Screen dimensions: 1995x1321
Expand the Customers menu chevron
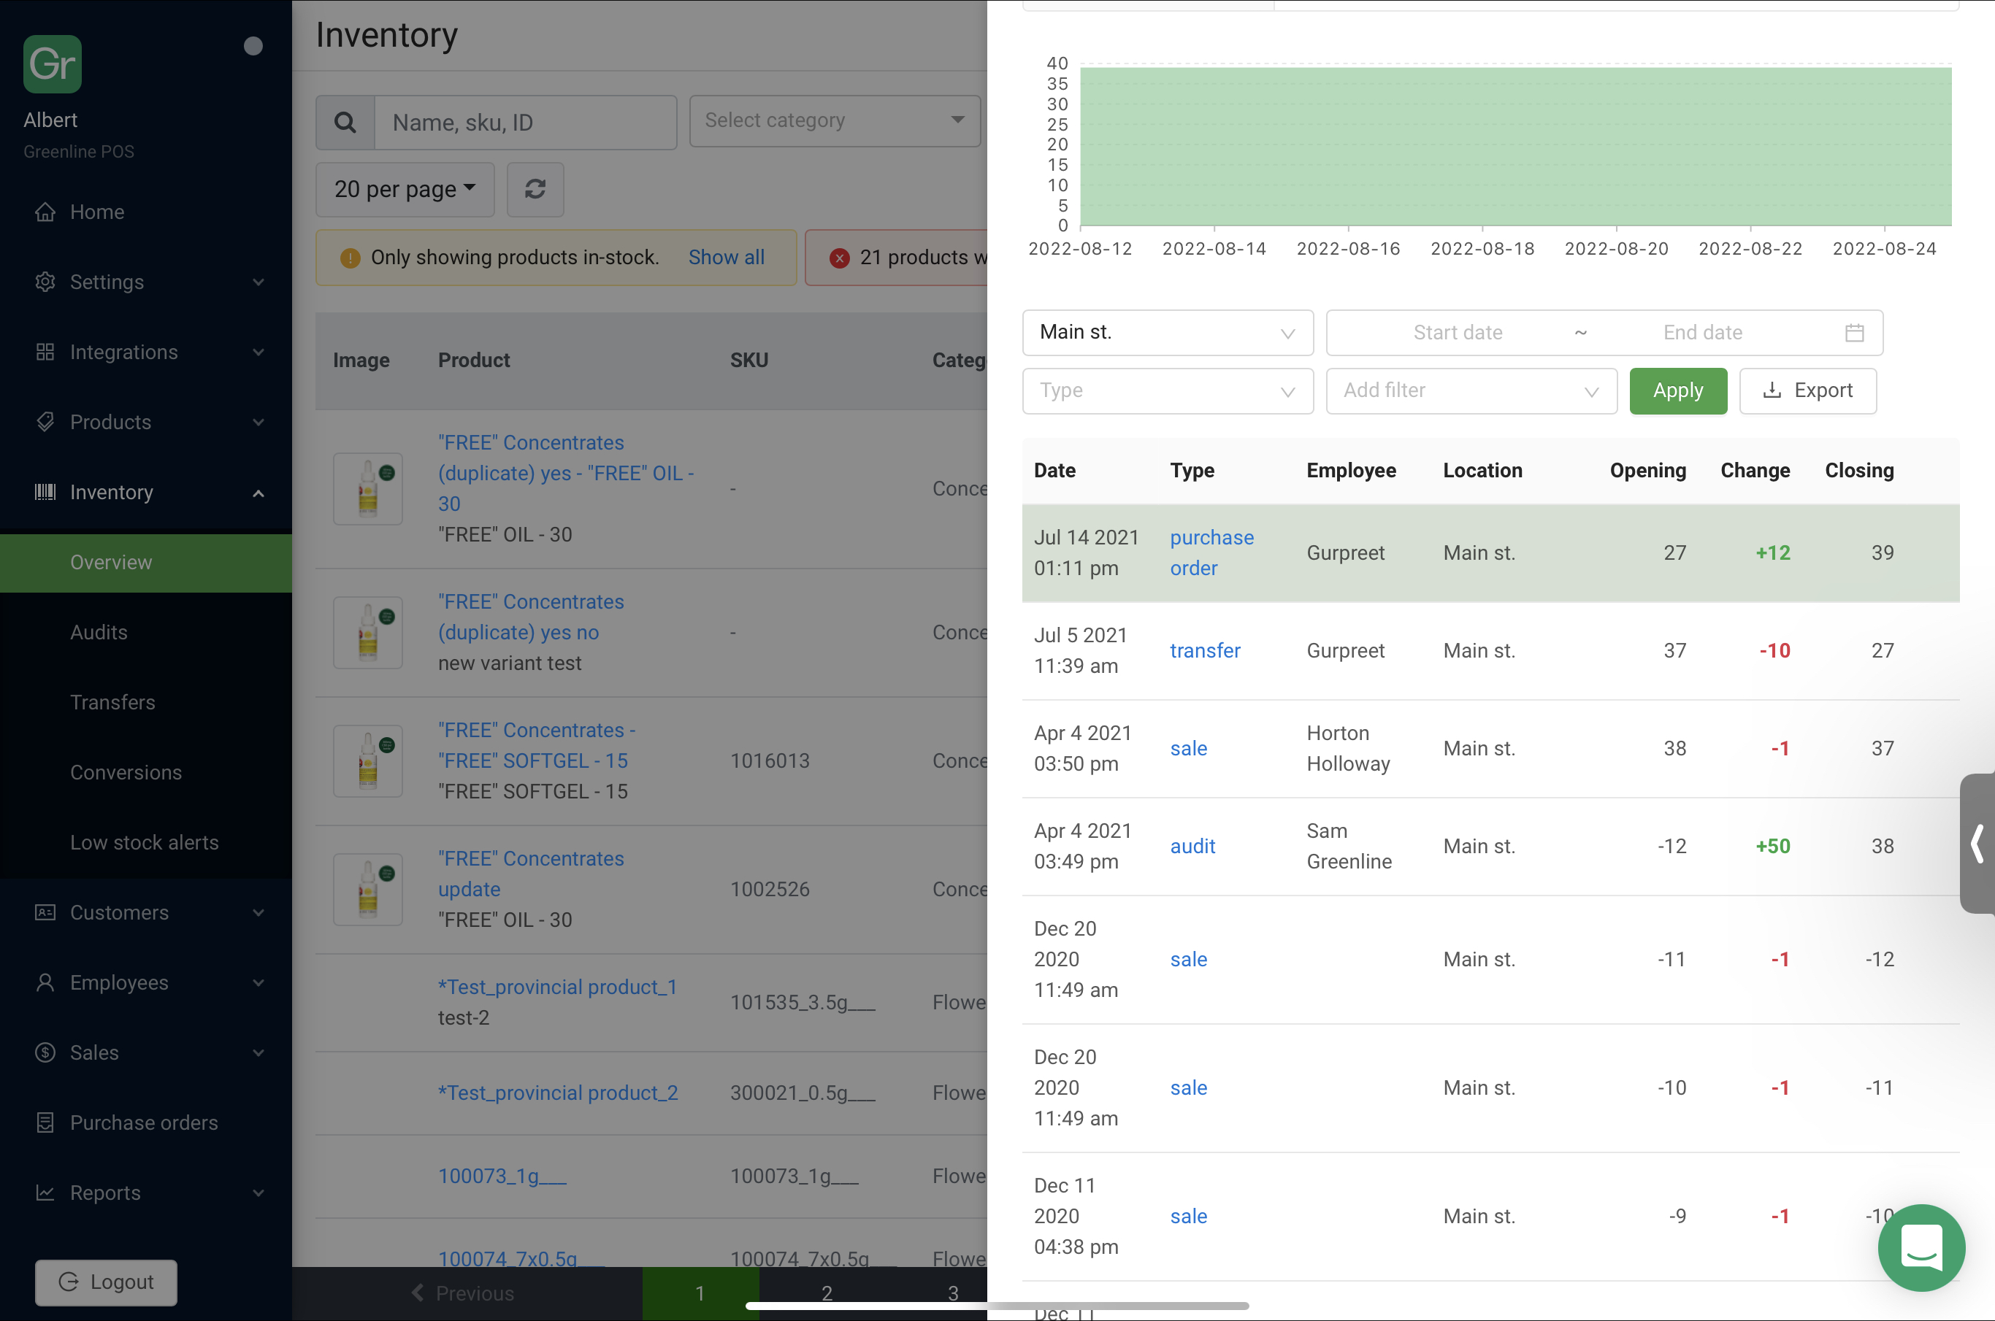[x=259, y=912]
